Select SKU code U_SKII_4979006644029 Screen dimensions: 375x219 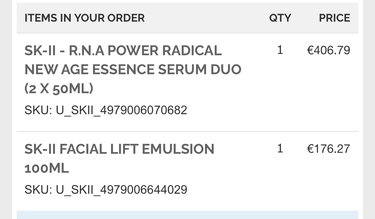tap(121, 190)
